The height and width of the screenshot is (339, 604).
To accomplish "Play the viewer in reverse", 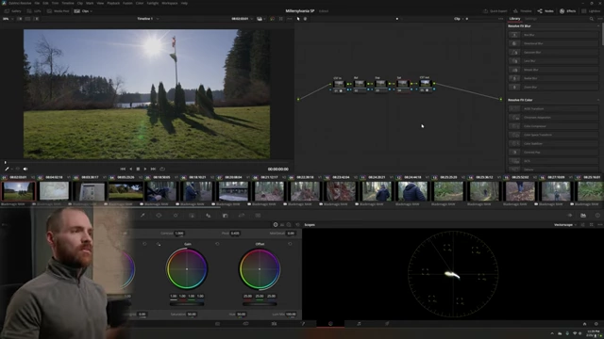I will 130,169.
